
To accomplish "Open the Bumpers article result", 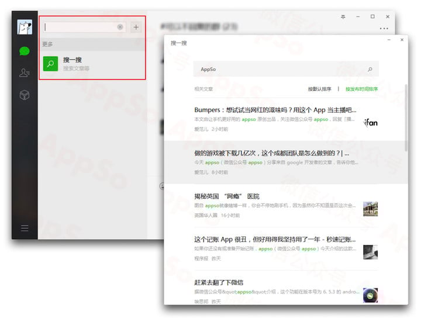I will click(286, 119).
